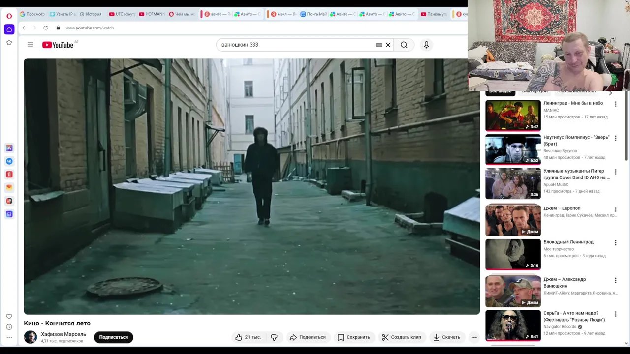This screenshot has width=630, height=354.
Task: Open Yandex in the Opera sidebar
Action: point(9,175)
